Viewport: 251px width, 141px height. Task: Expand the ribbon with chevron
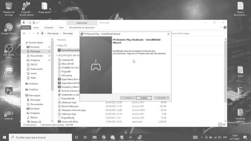(x=221, y=27)
